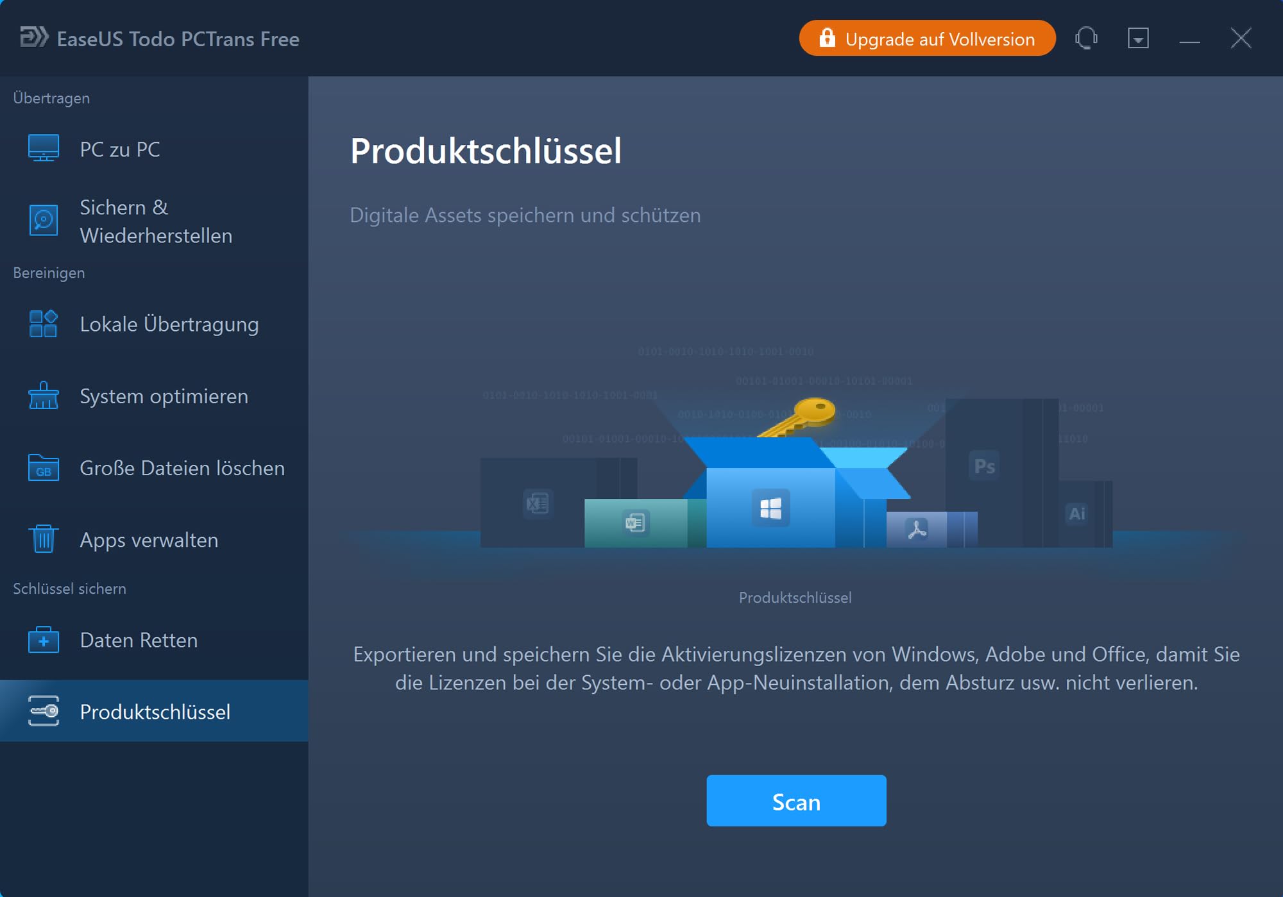Image resolution: width=1283 pixels, height=897 pixels.
Task: Click the Apps verwalten trash can icon
Action: point(44,539)
